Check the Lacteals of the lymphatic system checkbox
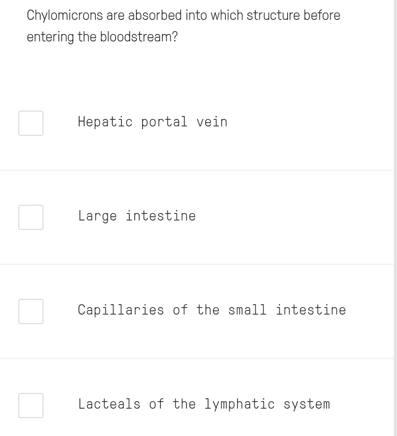The image size is (397, 436). click(x=31, y=406)
